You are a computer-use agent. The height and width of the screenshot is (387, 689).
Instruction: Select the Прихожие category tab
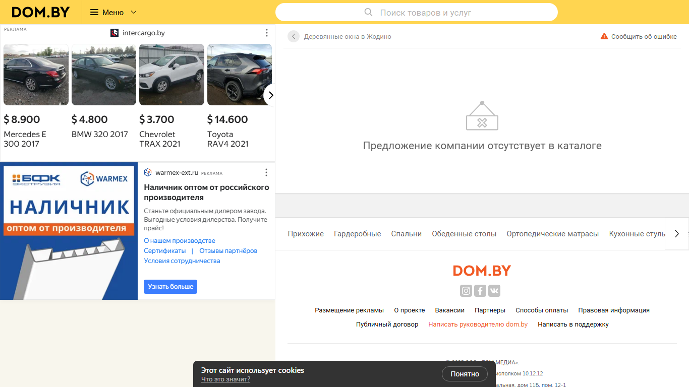pyautogui.click(x=306, y=234)
